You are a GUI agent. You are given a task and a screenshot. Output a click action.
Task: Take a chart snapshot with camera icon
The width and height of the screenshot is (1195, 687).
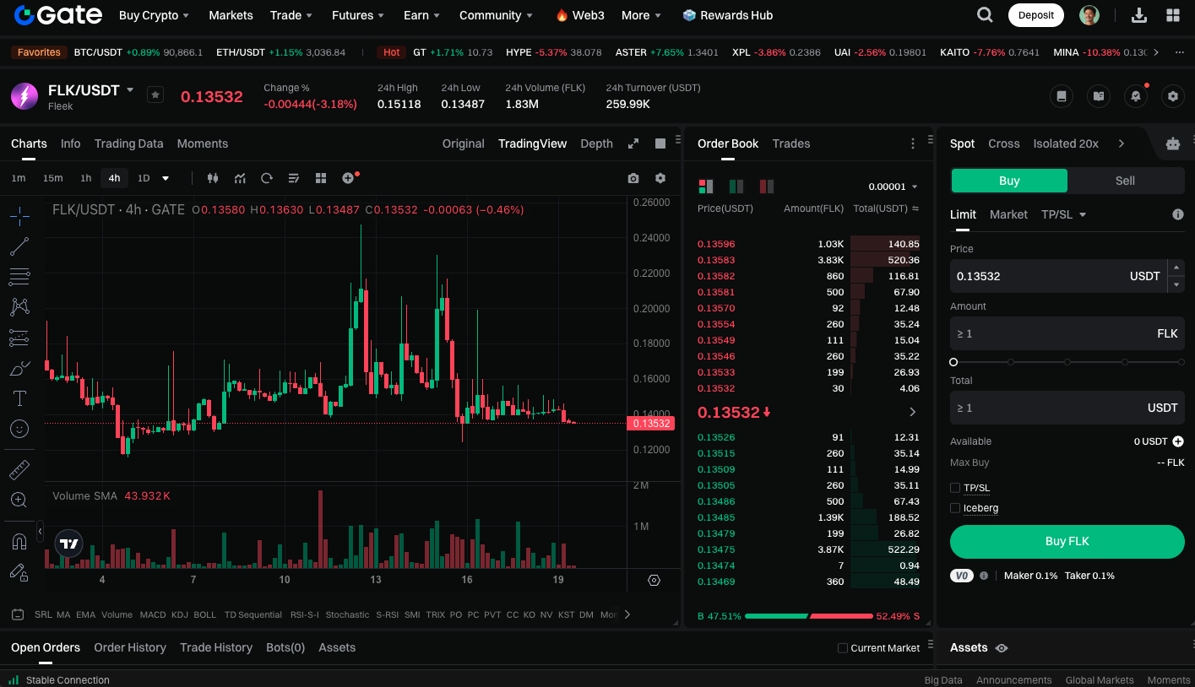coord(633,178)
